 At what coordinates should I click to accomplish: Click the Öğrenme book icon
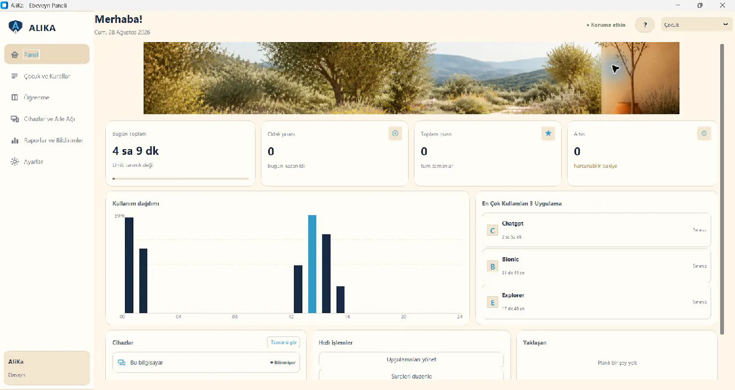(15, 97)
